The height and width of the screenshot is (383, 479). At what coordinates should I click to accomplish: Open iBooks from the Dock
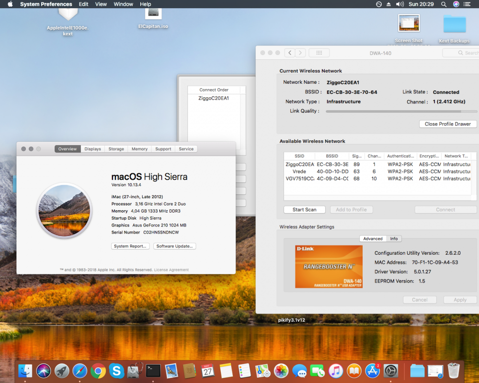354,371
